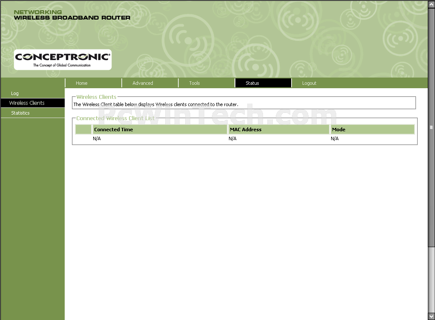Click the MAC Address column header
This screenshot has height=320, width=435.
[x=278, y=130]
